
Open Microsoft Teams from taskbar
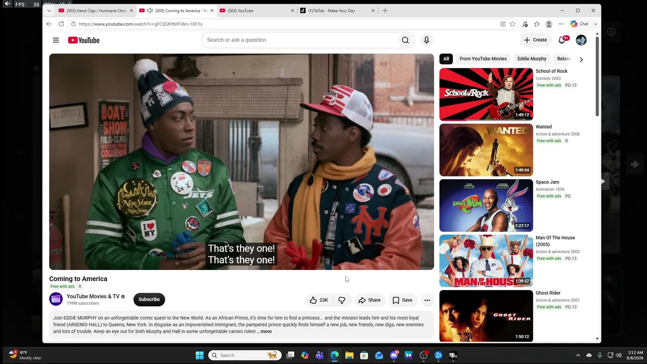pyautogui.click(x=319, y=355)
